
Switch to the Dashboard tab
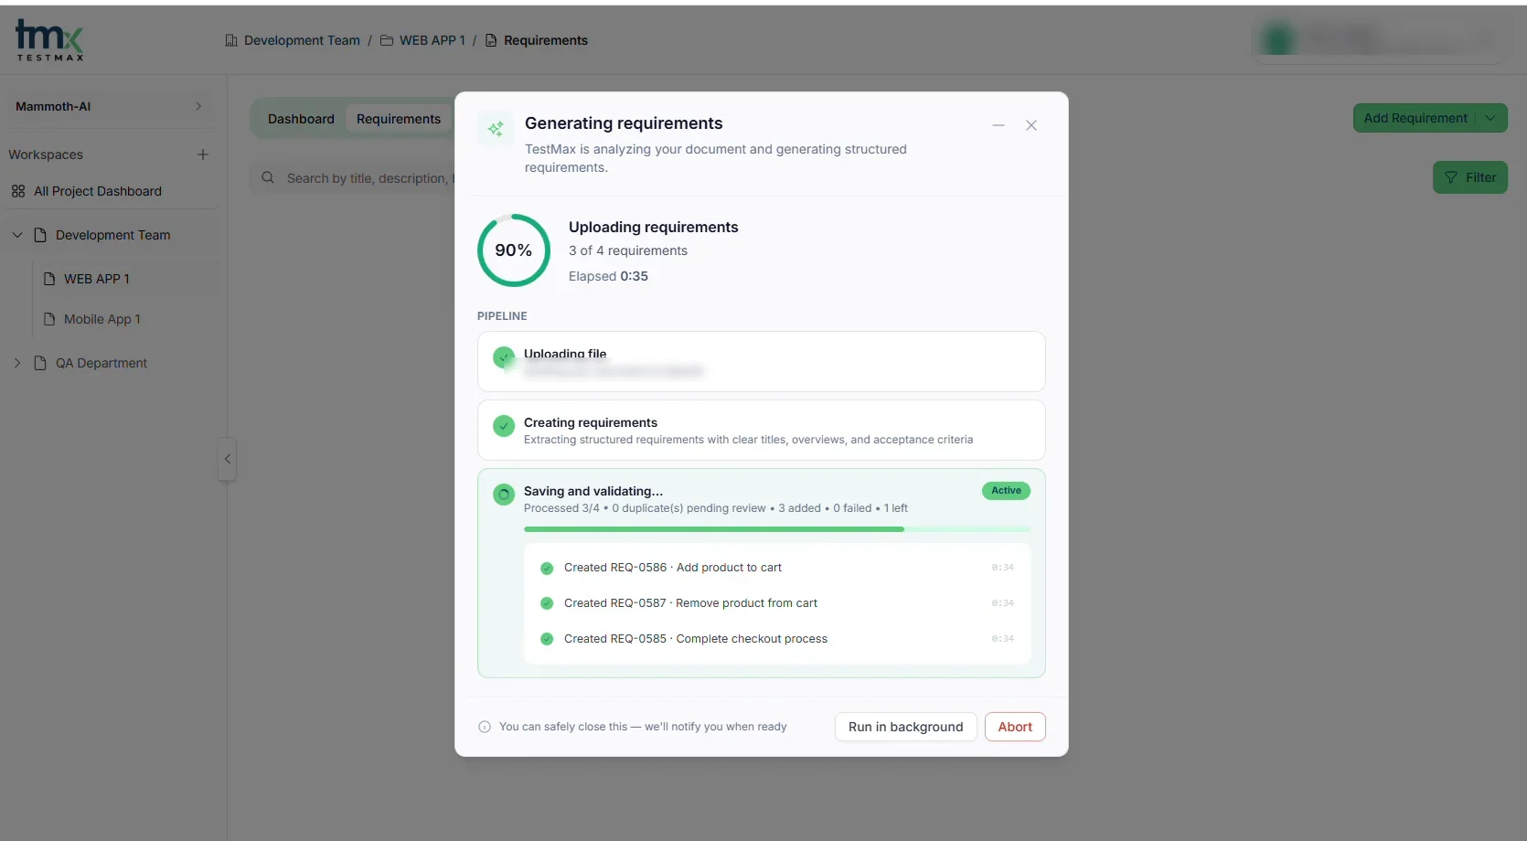pyautogui.click(x=301, y=119)
